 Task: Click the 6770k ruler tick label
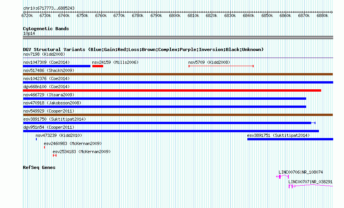pyautogui.click(x=119, y=16)
